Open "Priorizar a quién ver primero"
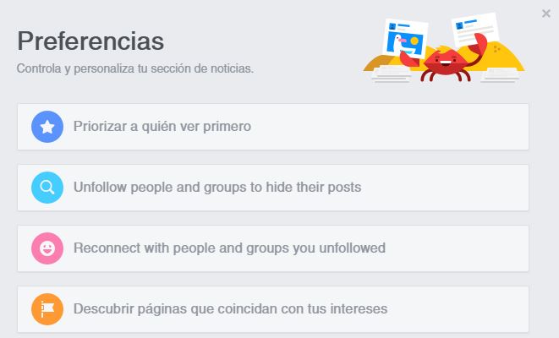 (x=162, y=127)
